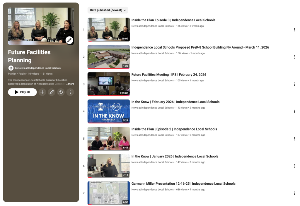Click the pencil icon on the playlist thumbnail

pyautogui.click(x=69, y=40)
